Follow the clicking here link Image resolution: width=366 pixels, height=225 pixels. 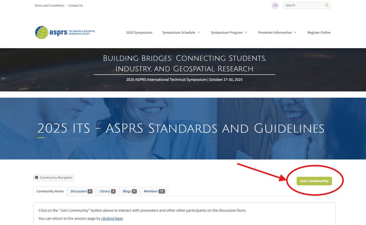click(112, 218)
